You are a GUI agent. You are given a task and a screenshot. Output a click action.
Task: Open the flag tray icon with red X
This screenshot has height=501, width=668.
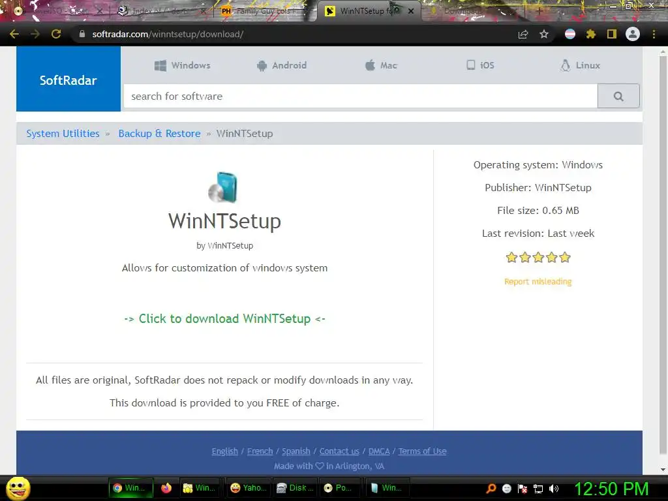point(523,489)
